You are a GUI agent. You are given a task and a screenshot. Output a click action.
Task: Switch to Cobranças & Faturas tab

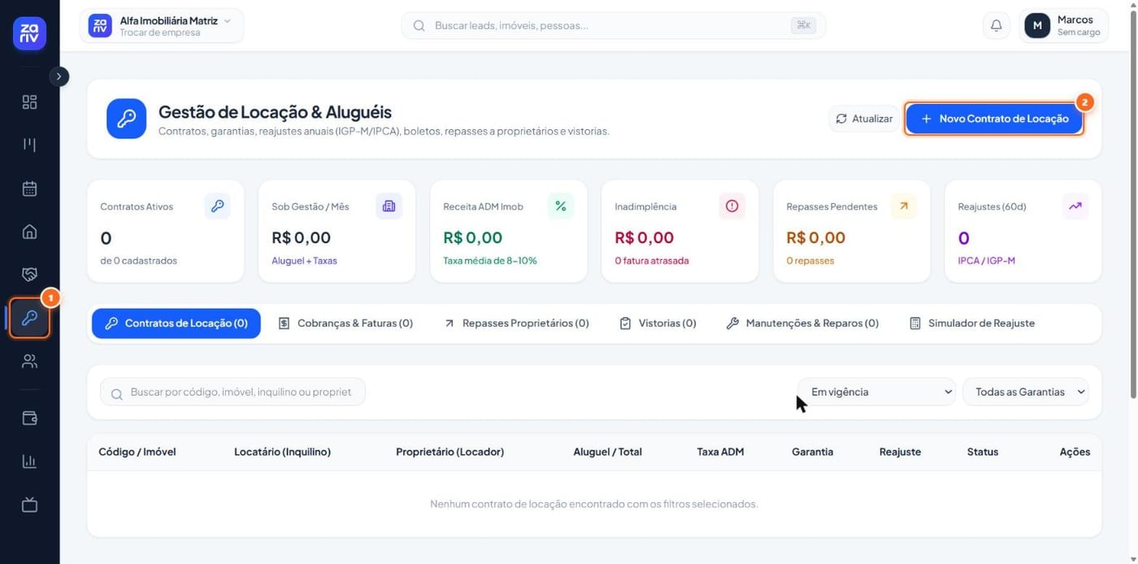pyautogui.click(x=345, y=323)
